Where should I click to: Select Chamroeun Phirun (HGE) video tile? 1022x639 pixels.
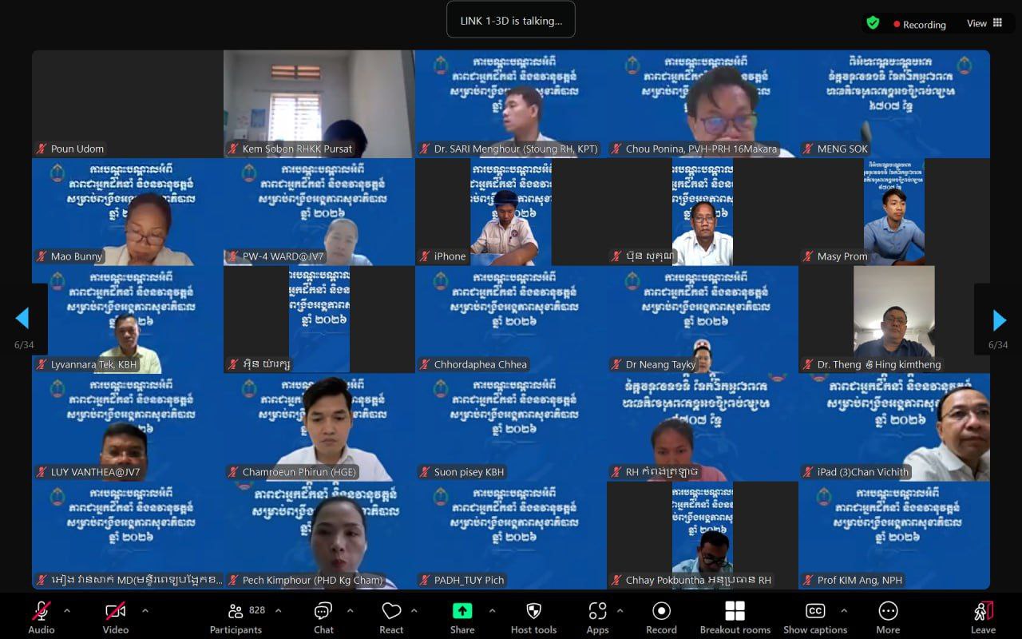(319, 427)
